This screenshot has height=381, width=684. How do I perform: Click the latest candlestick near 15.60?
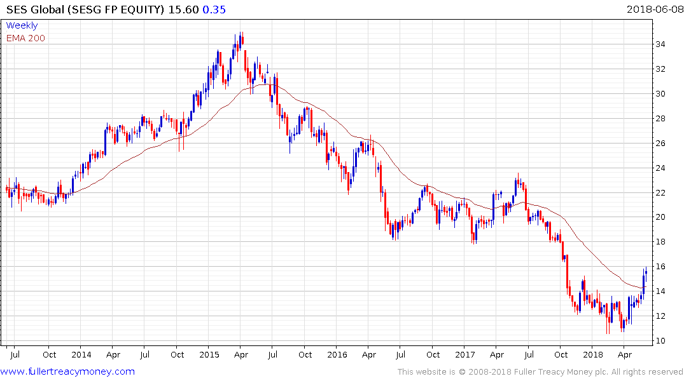(x=646, y=274)
